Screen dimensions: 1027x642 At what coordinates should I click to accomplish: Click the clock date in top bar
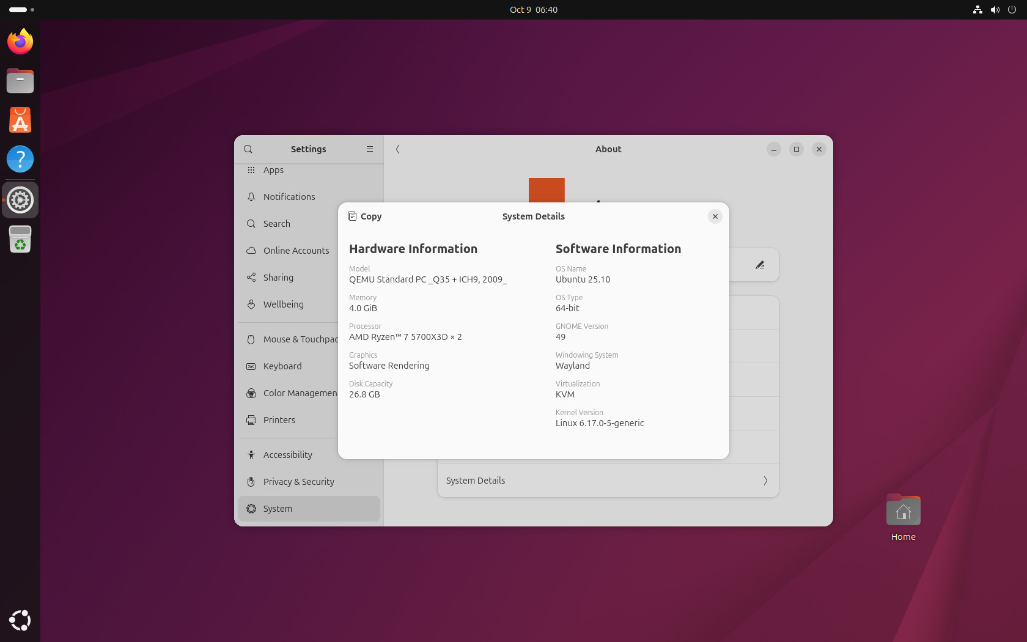pyautogui.click(x=533, y=10)
